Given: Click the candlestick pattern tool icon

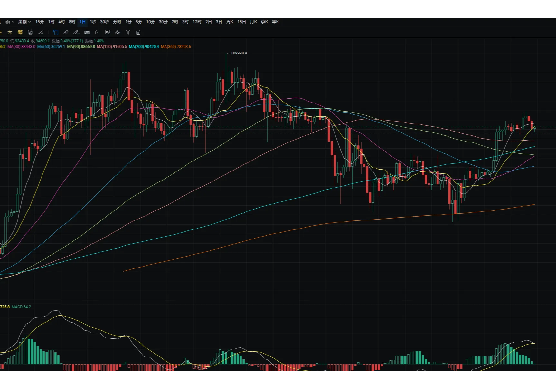Looking at the screenshot, I should pyautogui.click(x=87, y=32).
